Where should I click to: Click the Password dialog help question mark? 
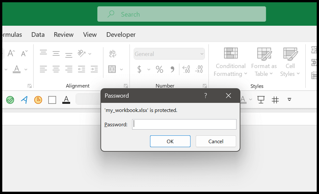(206, 96)
